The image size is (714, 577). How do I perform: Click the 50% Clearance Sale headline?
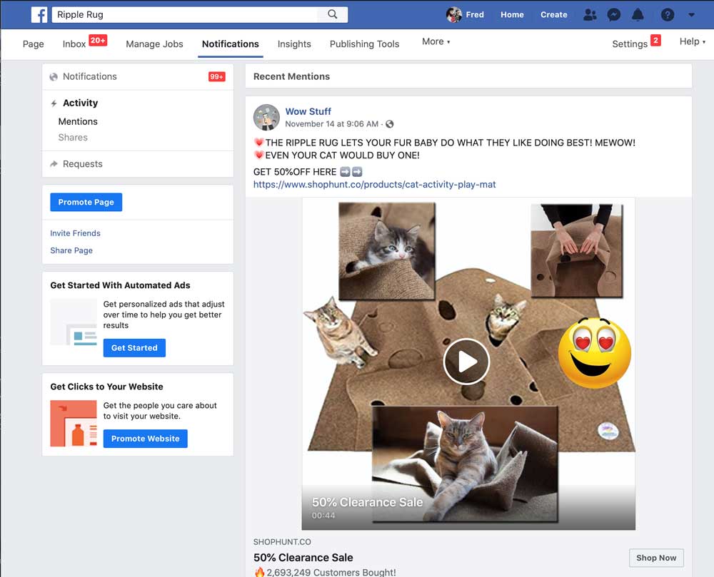[x=303, y=558]
